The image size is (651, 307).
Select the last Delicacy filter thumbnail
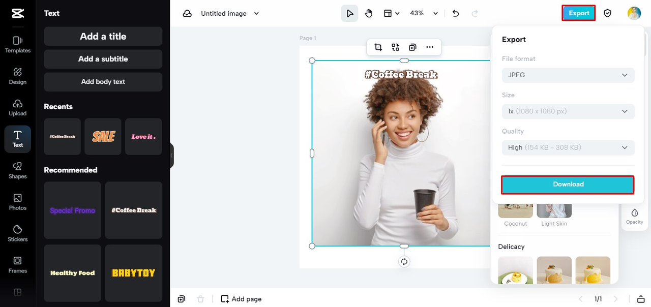593,270
